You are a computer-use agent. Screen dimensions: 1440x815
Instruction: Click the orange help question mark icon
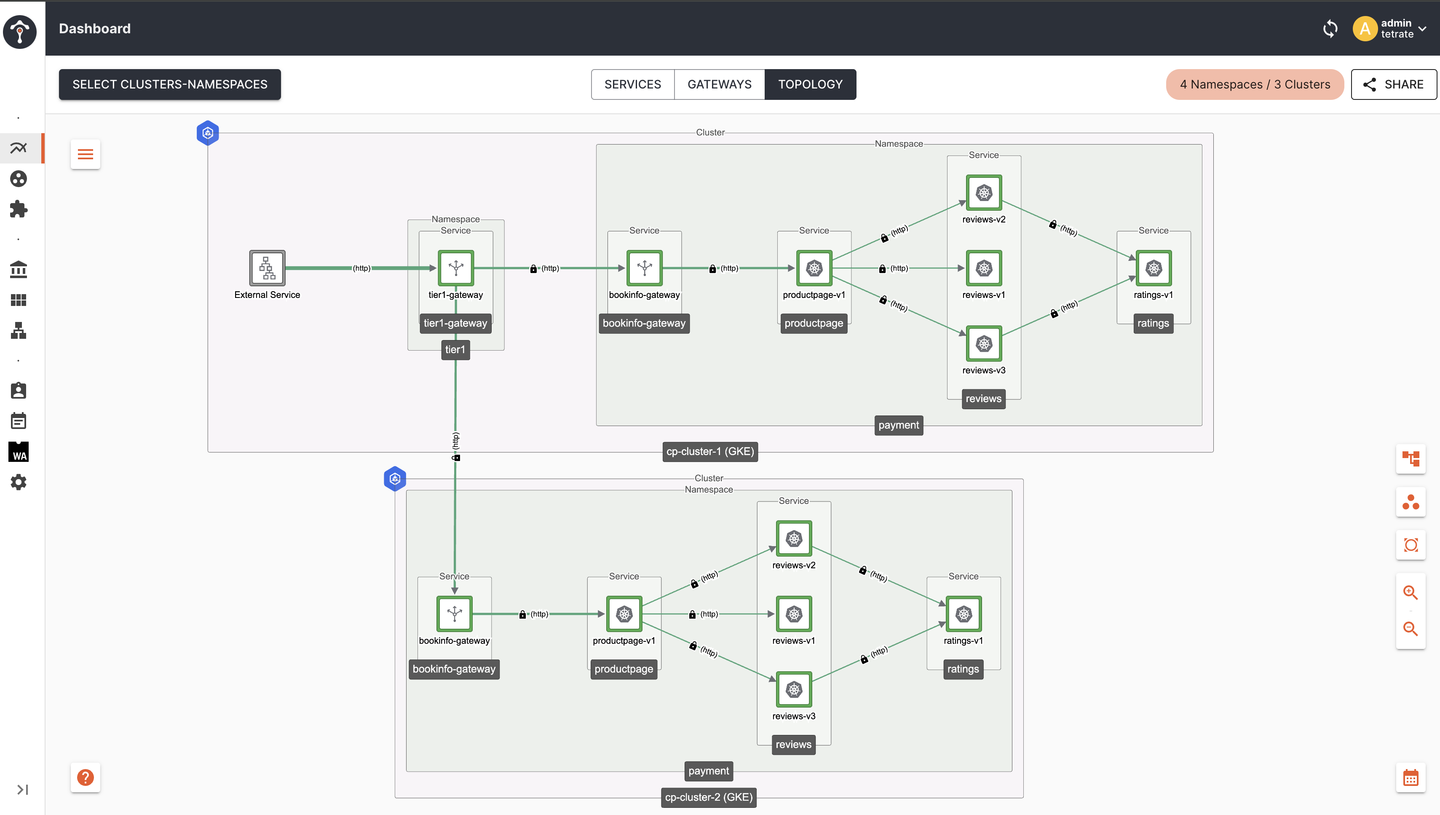click(85, 777)
